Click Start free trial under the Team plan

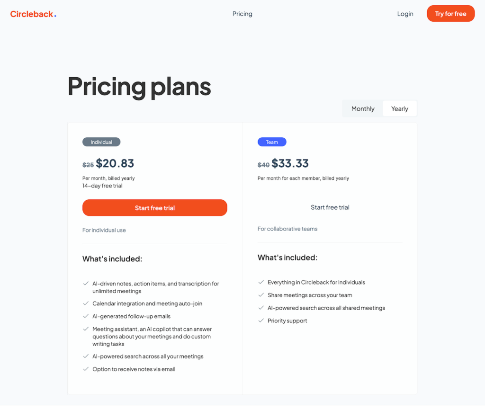330,207
